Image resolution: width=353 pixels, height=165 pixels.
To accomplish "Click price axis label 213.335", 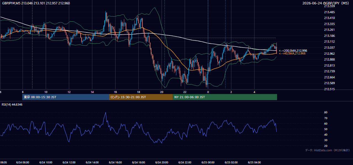I will 329,24.
